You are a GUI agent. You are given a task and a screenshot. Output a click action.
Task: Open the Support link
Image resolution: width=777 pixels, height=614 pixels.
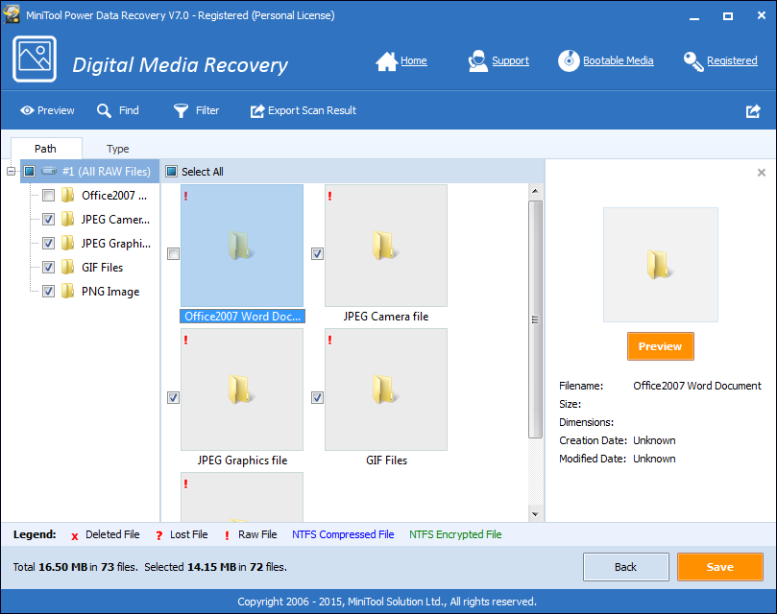coord(510,60)
